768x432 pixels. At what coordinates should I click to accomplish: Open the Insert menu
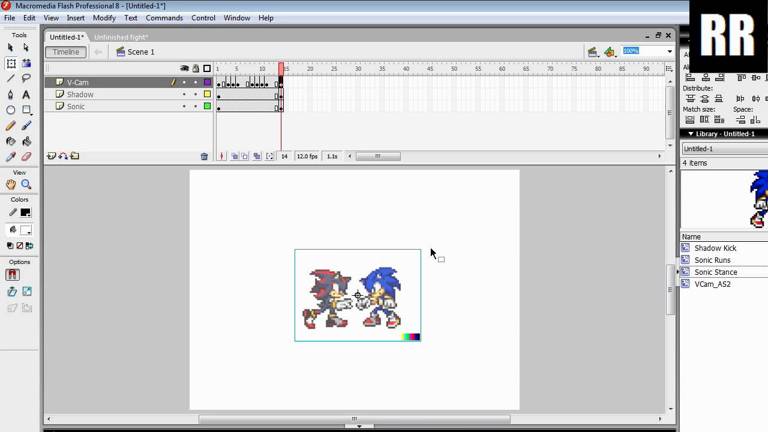coord(76,18)
